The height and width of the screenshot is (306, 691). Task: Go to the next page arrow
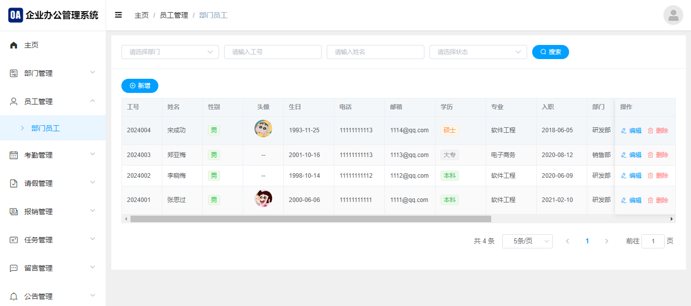607,241
